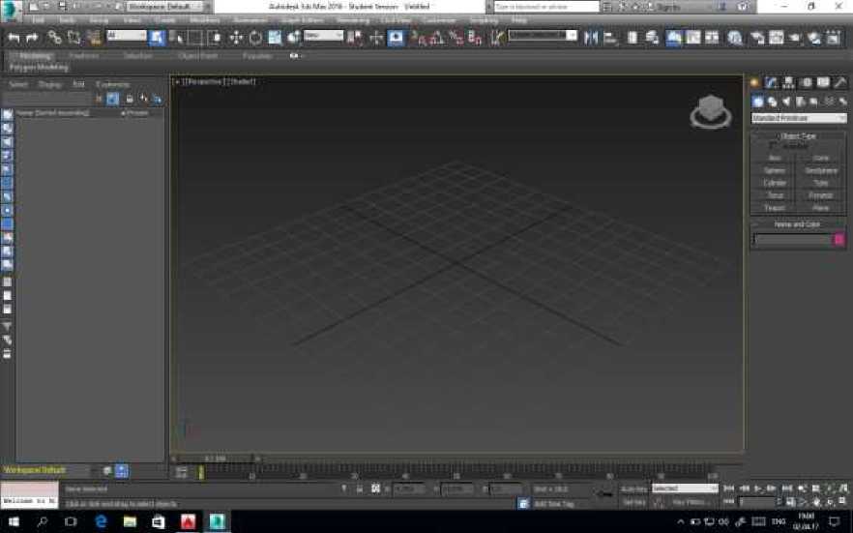
Task: Switch command panel to Motion
Action: (x=807, y=82)
